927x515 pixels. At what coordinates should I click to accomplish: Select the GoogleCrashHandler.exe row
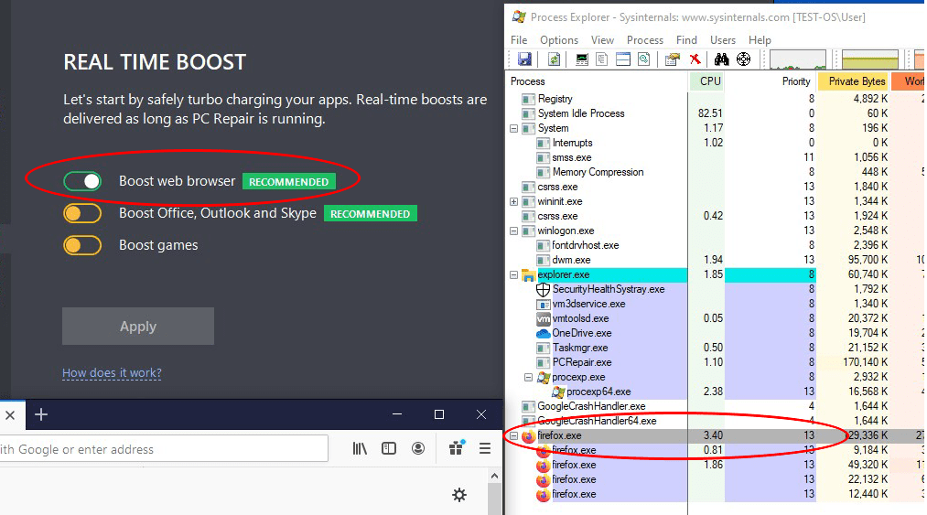pos(716,406)
